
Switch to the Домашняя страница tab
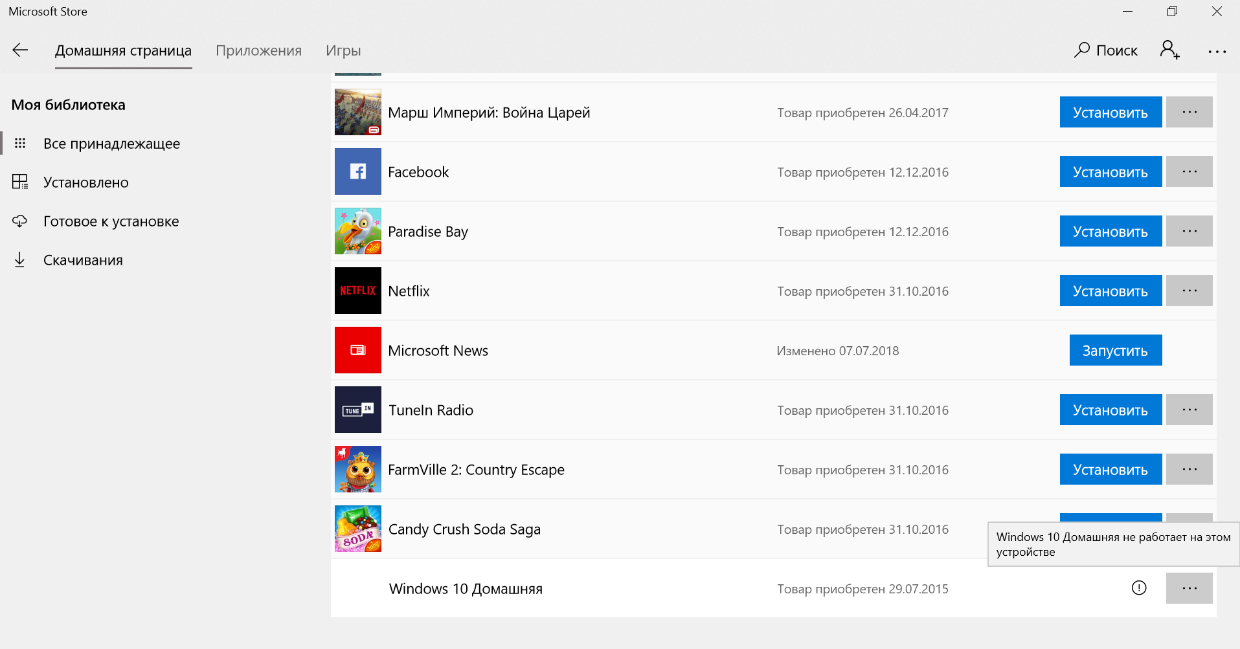123,50
